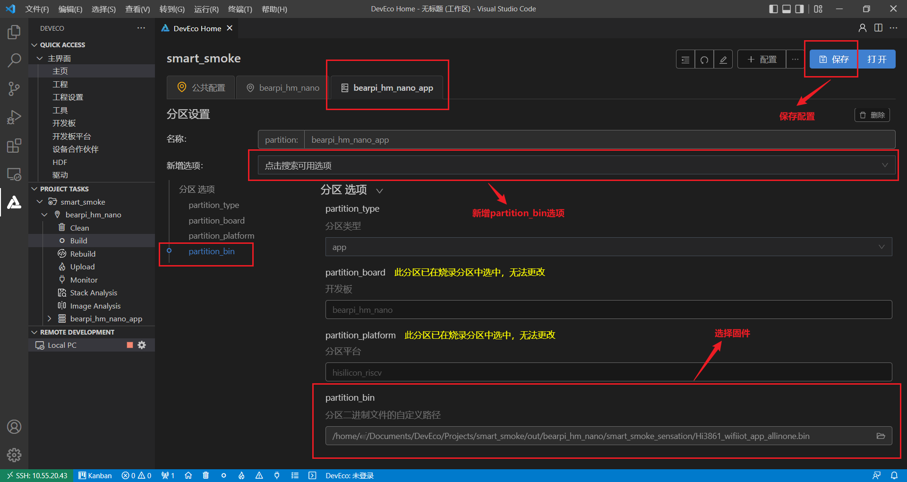Open Accounts menu in activity bar
907x482 pixels.
coord(14,427)
